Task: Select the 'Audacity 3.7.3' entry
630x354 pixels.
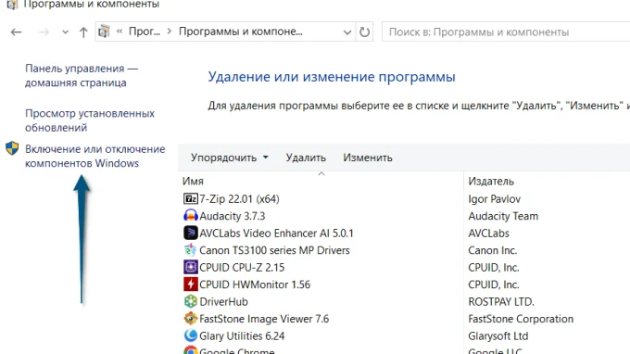Action: click(233, 216)
